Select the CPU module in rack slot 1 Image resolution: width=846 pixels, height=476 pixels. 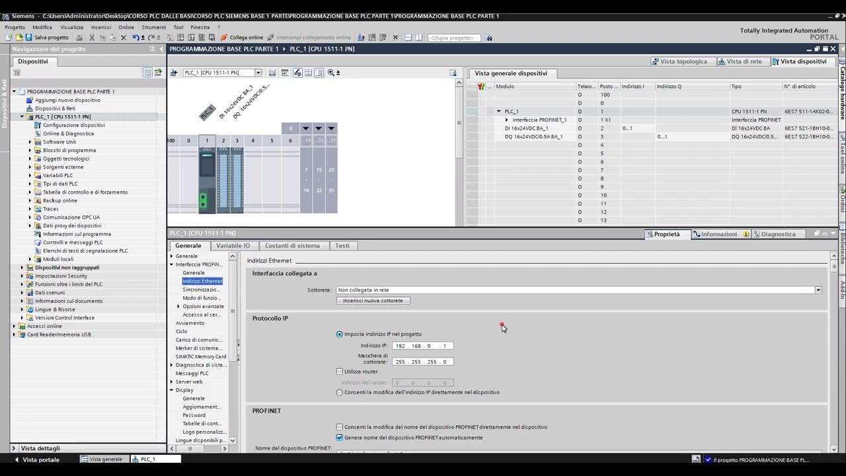pos(207,180)
